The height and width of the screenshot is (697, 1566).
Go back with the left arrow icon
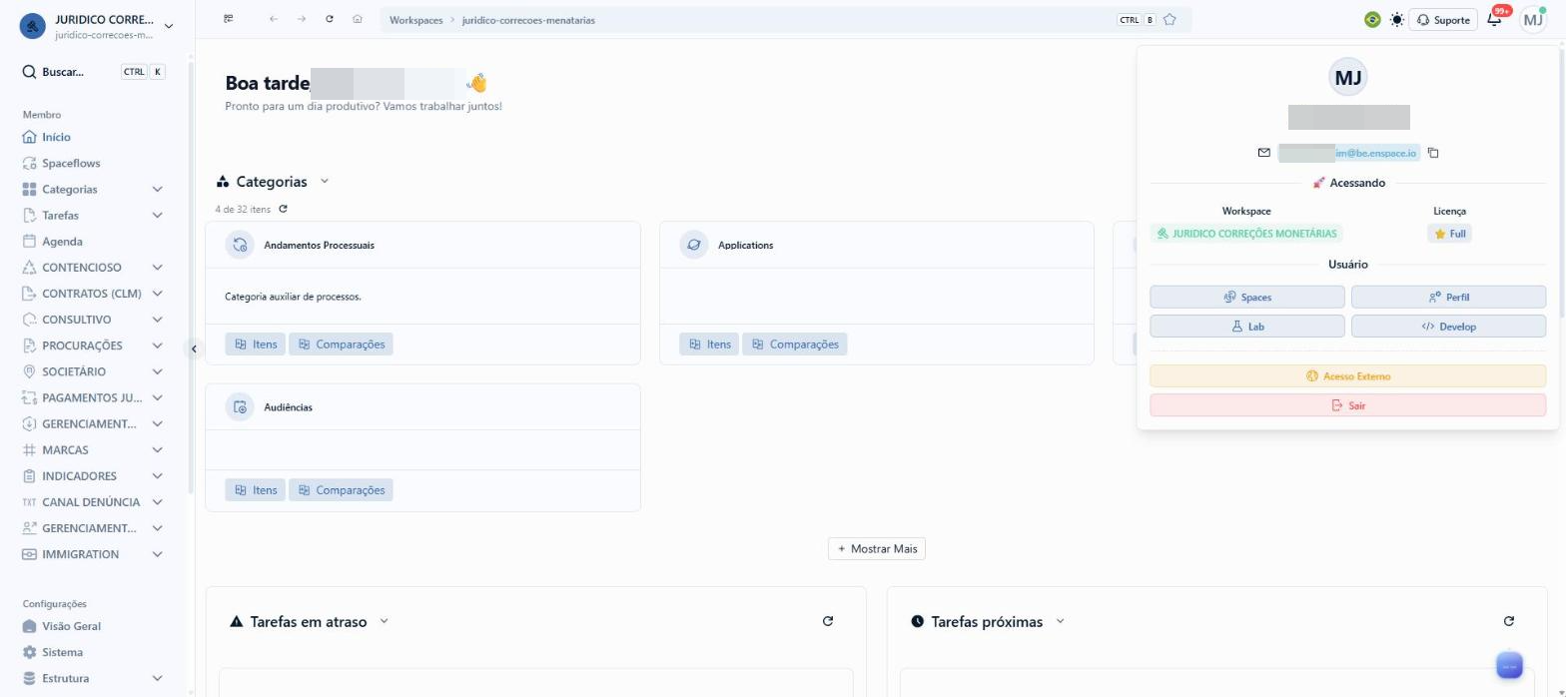pos(274,19)
